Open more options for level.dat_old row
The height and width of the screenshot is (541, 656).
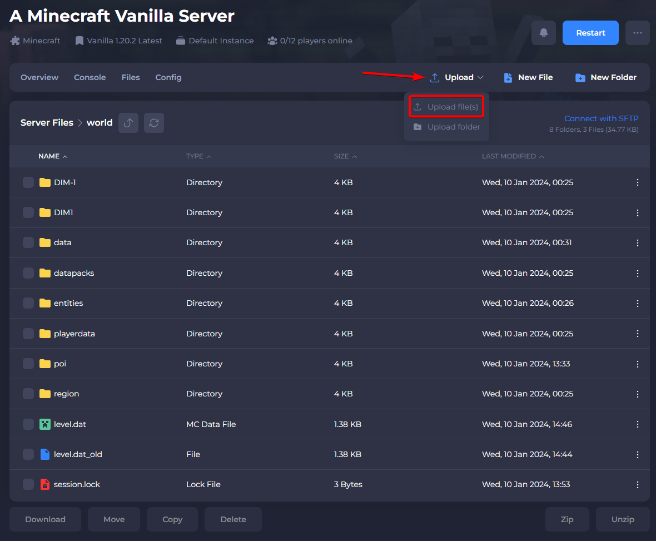(637, 454)
